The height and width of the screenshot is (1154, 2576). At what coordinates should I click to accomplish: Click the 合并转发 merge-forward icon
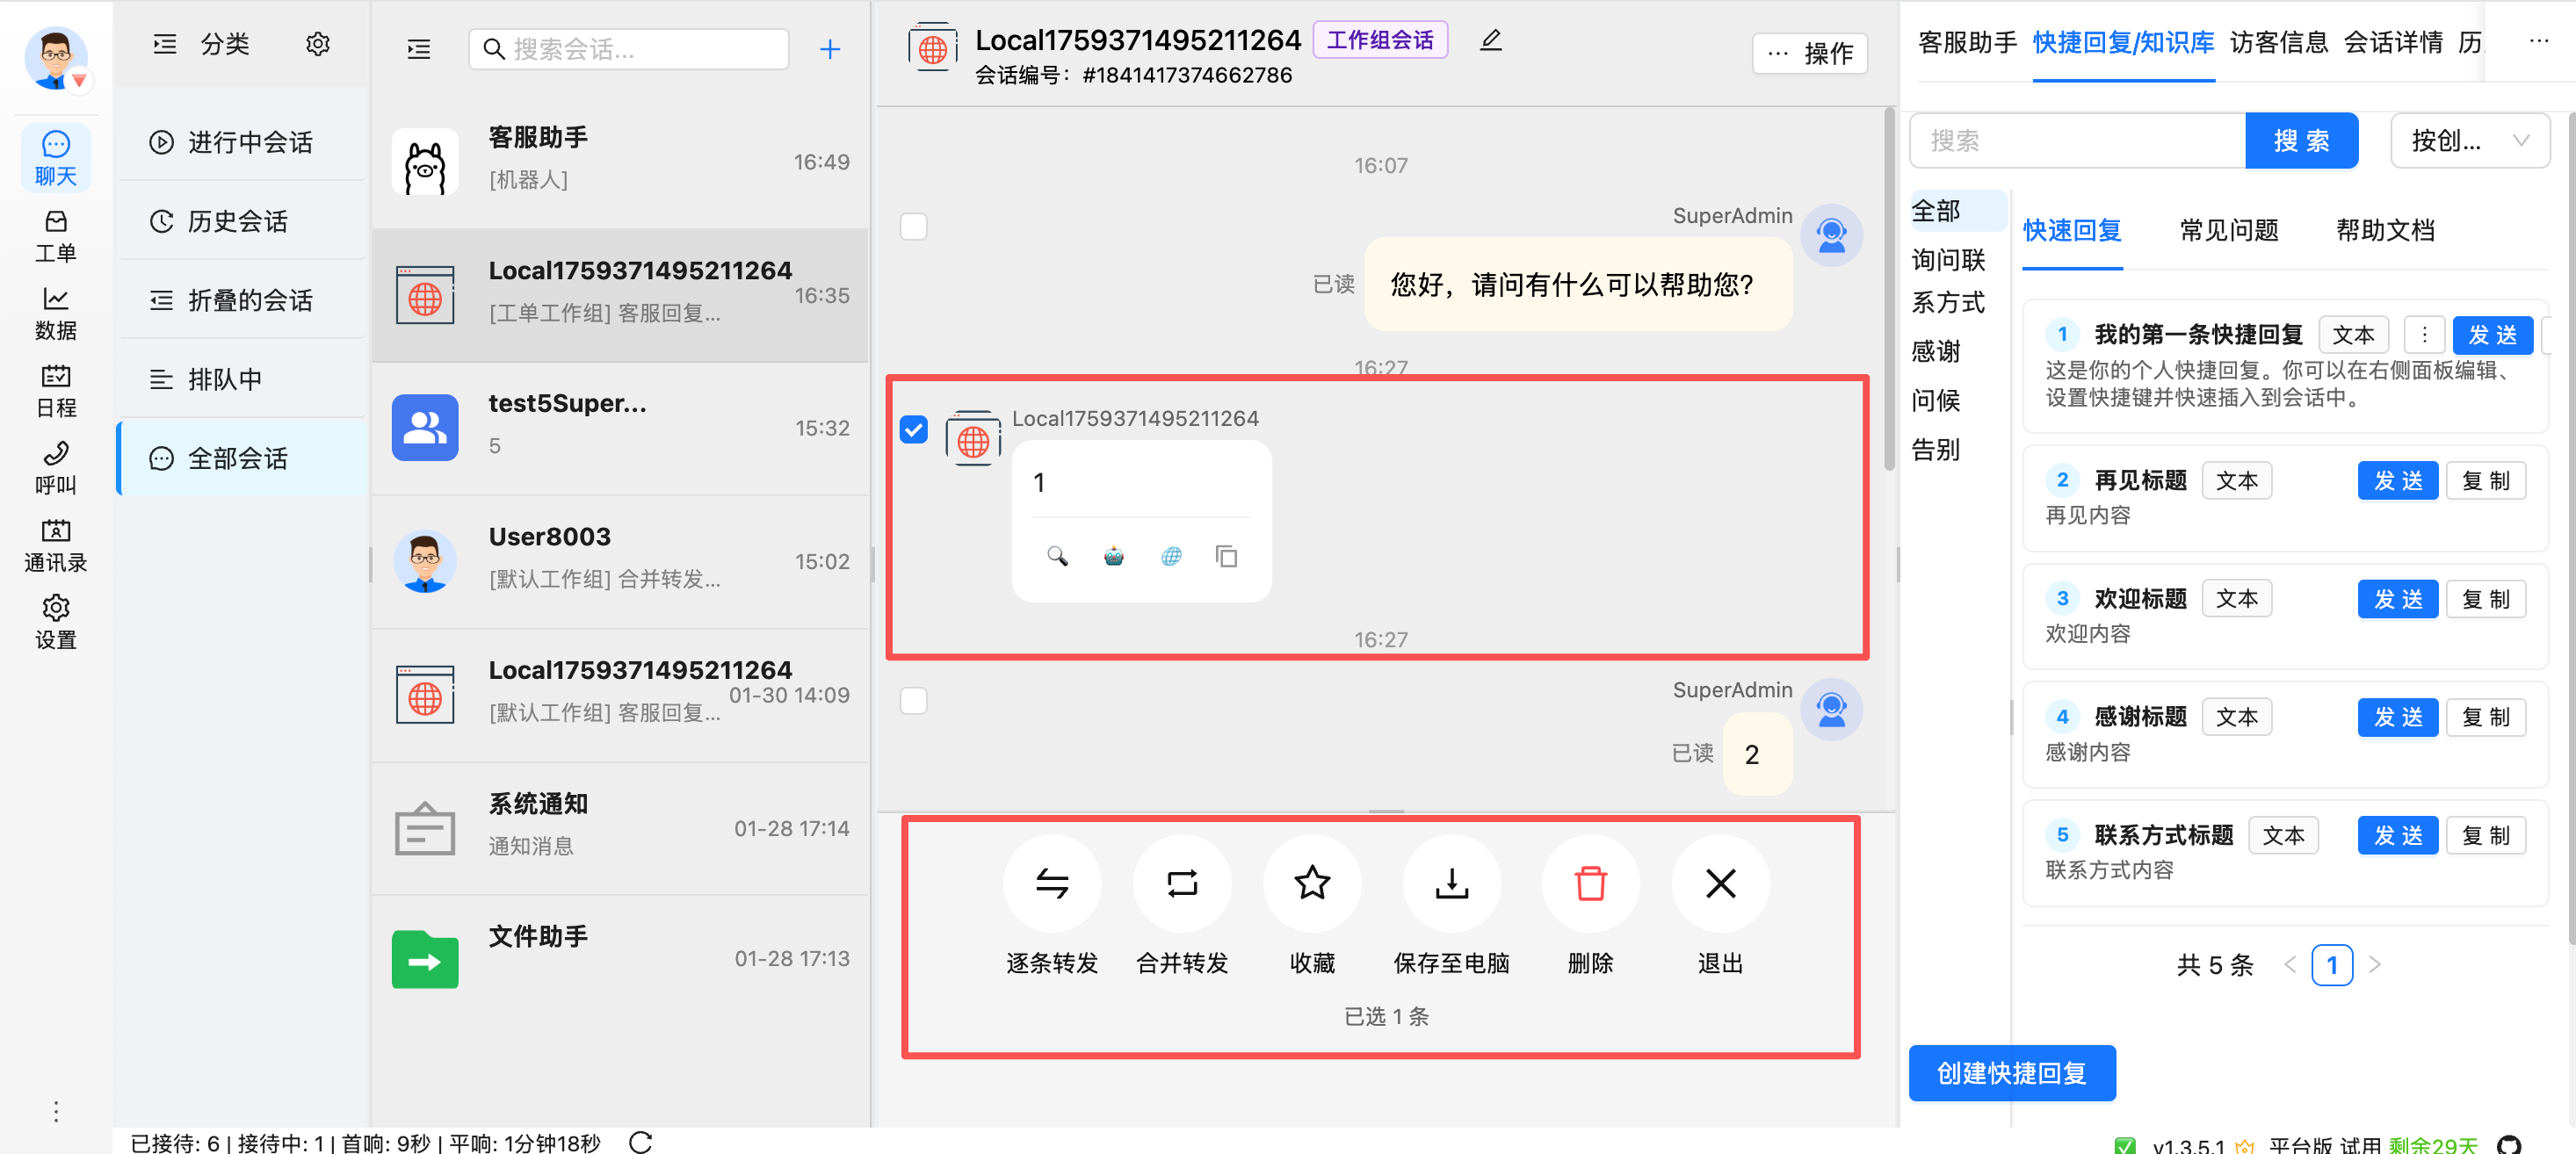[x=1181, y=883]
